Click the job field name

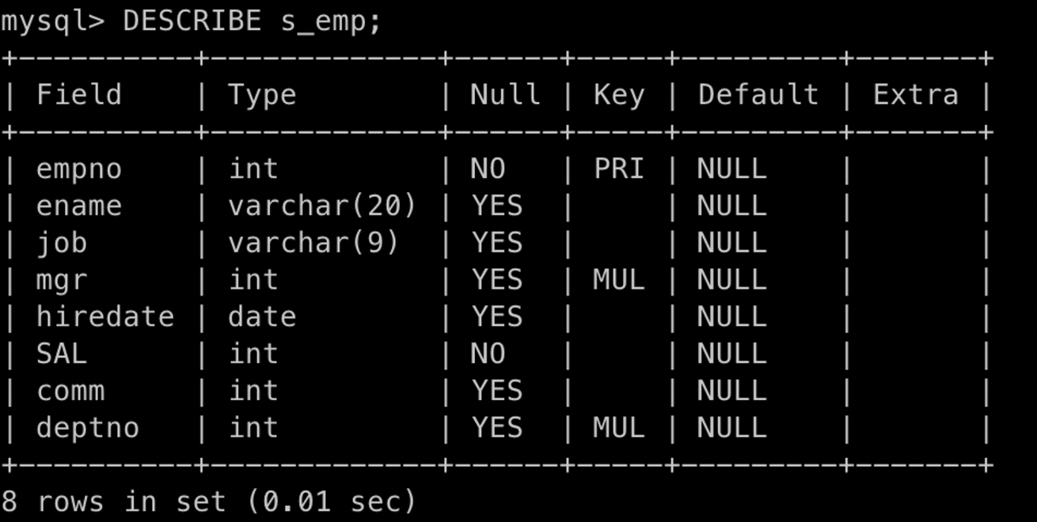(x=62, y=243)
